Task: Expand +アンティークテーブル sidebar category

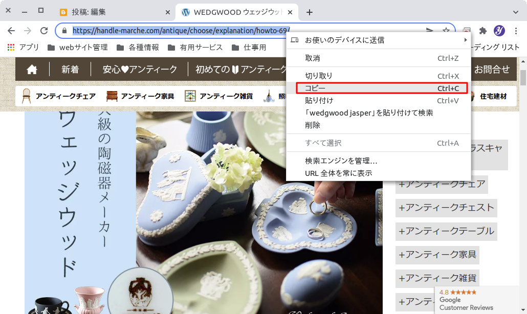Action: click(x=446, y=231)
